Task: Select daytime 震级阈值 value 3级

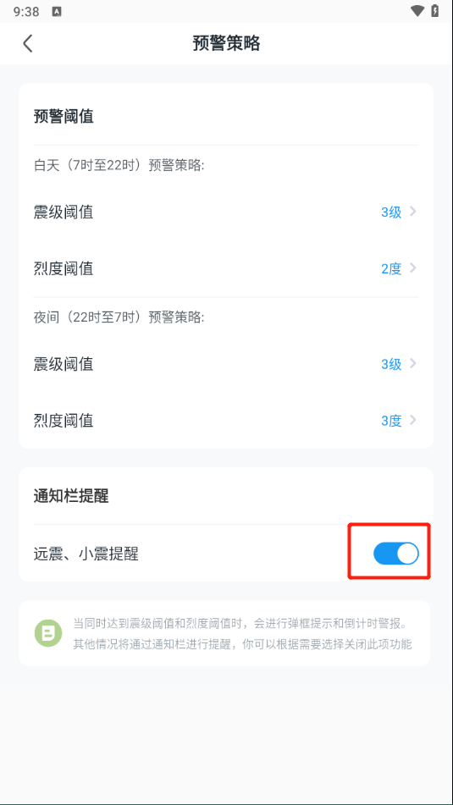Action: point(391,212)
